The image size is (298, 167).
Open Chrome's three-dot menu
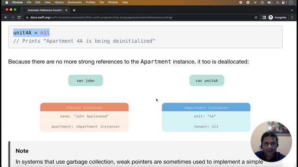click(x=292, y=18)
